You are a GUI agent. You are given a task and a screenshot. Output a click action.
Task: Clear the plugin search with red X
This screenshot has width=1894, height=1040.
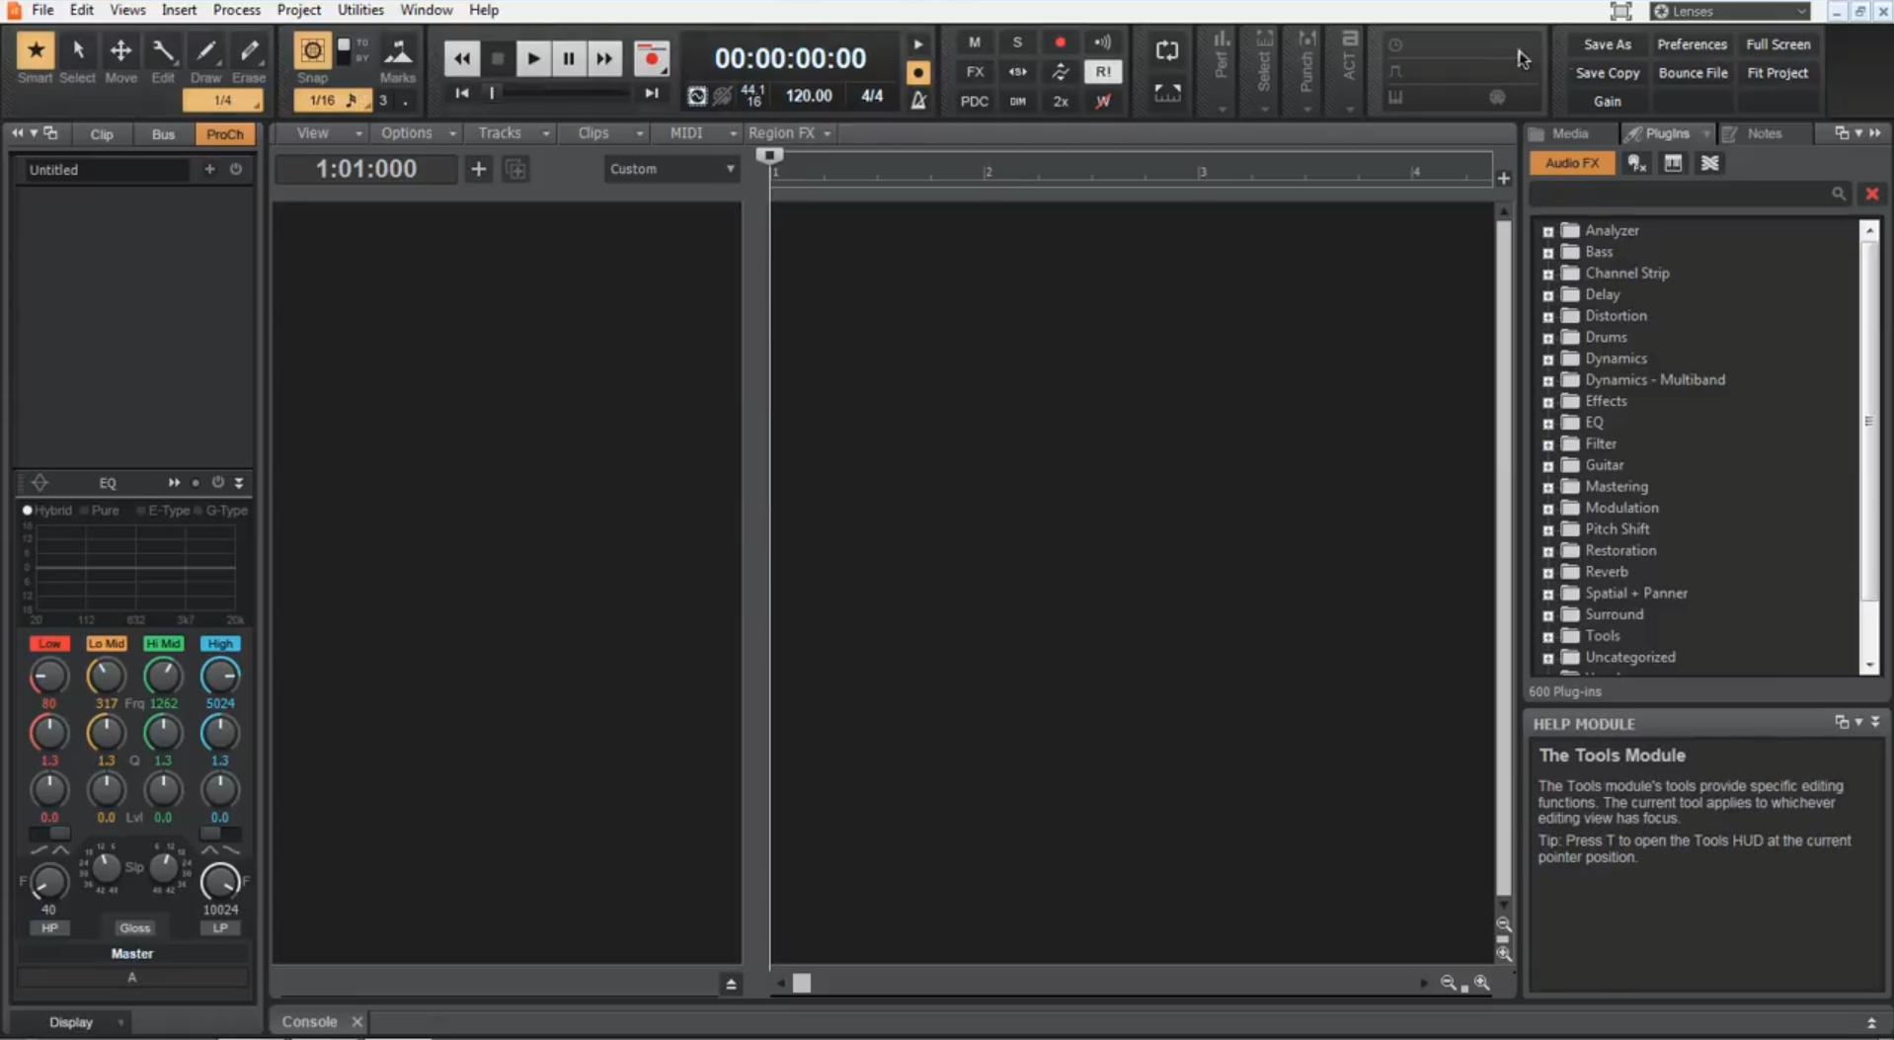click(x=1871, y=195)
